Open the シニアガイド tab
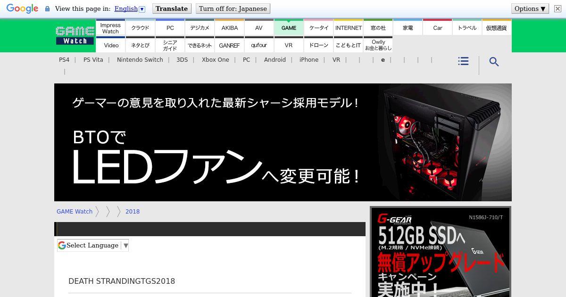This screenshot has height=297, width=566. 170,45
